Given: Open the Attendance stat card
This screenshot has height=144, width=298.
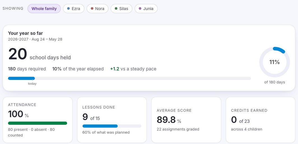Looking at the screenshot, I should pyautogui.click(x=38, y=120).
